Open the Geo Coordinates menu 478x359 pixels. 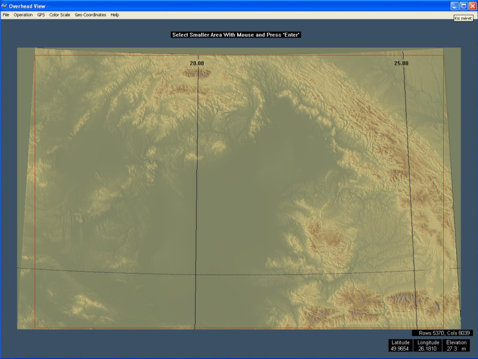click(90, 15)
